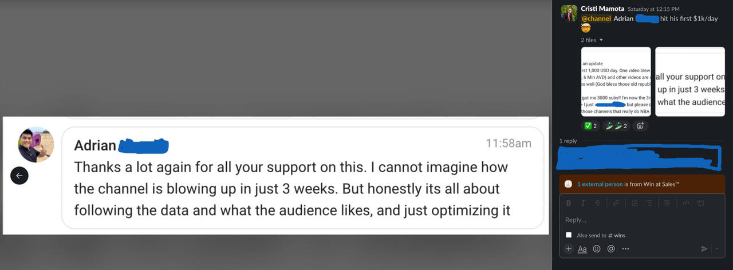Image resolution: width=733 pixels, height=270 pixels.
Task: Open more composer options (three dots)
Action: (x=625, y=249)
